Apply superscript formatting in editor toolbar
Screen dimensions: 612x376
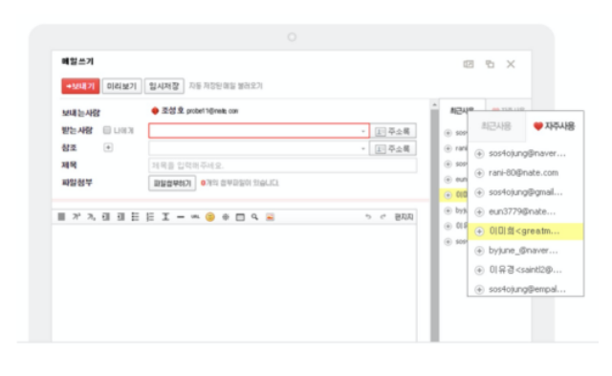(76, 216)
